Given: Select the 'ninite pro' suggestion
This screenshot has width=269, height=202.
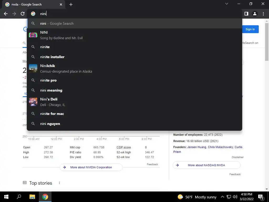Looking at the screenshot, I should pyautogui.click(x=134, y=80).
